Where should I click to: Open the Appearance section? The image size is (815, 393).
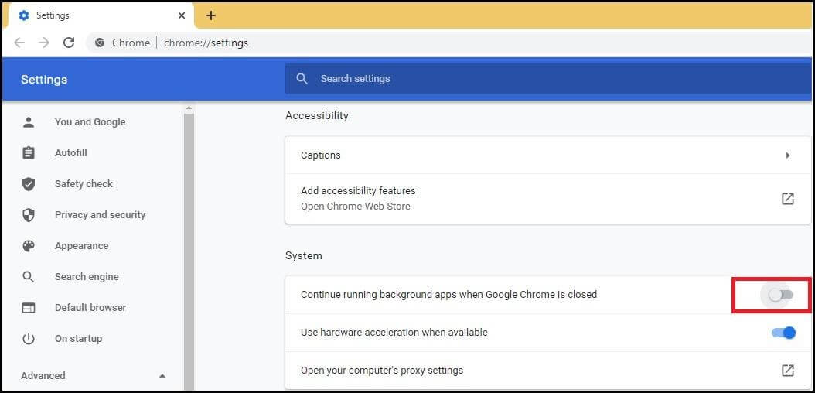click(x=82, y=246)
